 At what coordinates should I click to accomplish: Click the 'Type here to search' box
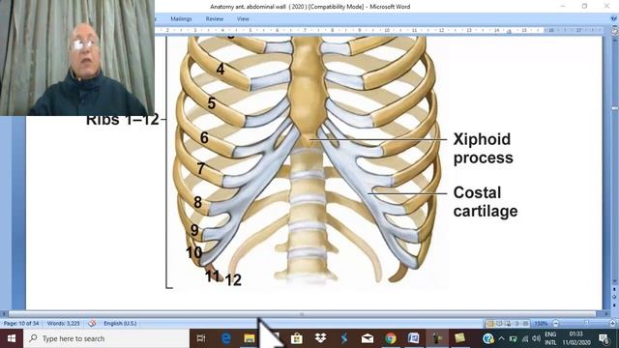106,338
